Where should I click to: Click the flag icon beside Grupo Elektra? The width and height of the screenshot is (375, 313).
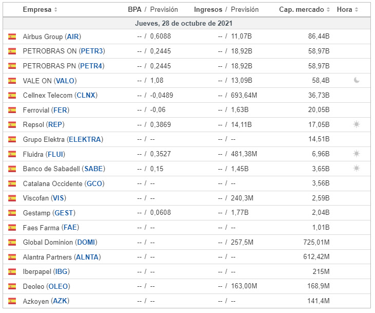point(12,139)
